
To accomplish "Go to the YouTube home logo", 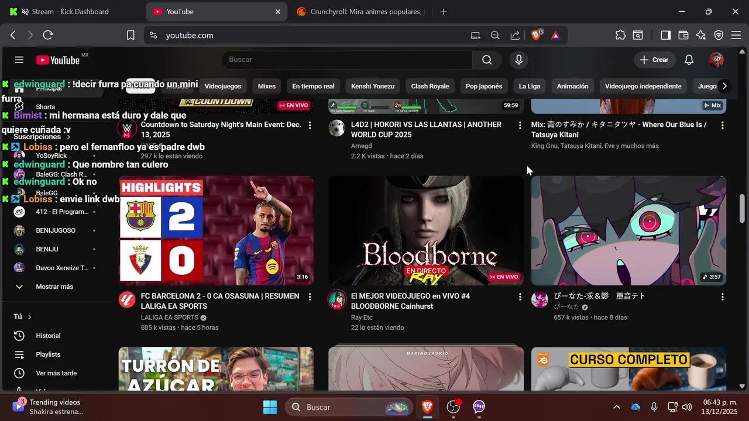I will [x=57, y=60].
